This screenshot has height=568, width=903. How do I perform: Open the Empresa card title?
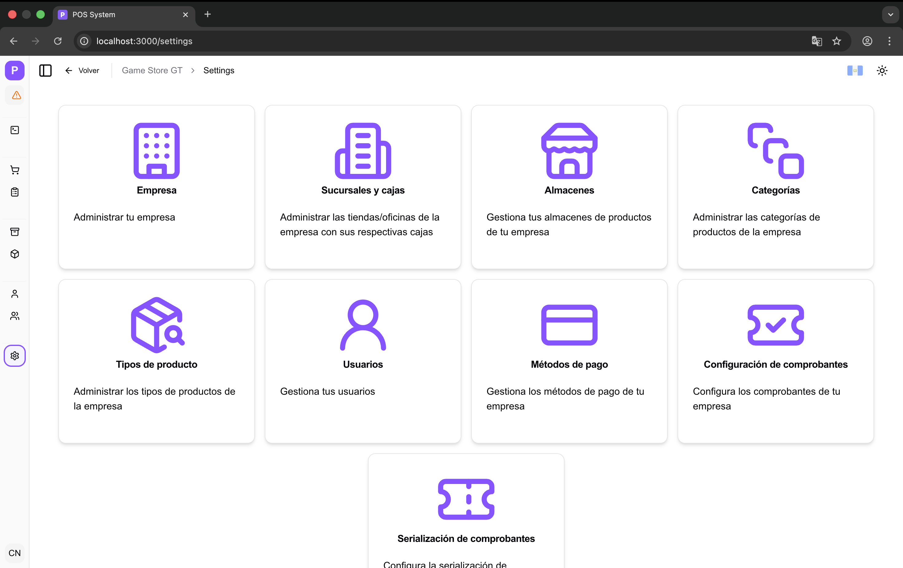156,190
